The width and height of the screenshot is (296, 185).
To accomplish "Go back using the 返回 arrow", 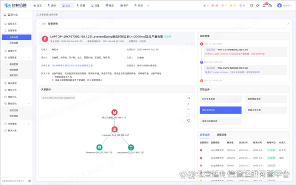I will [43, 24].
